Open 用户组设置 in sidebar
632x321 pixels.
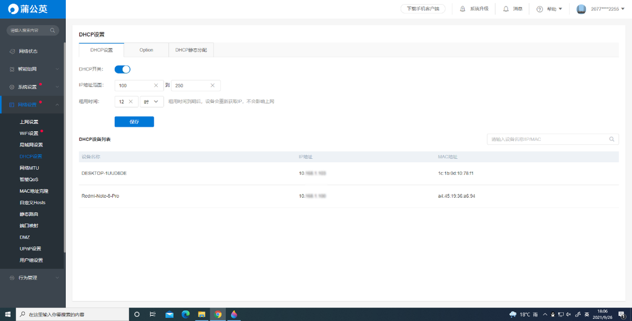tap(31, 260)
